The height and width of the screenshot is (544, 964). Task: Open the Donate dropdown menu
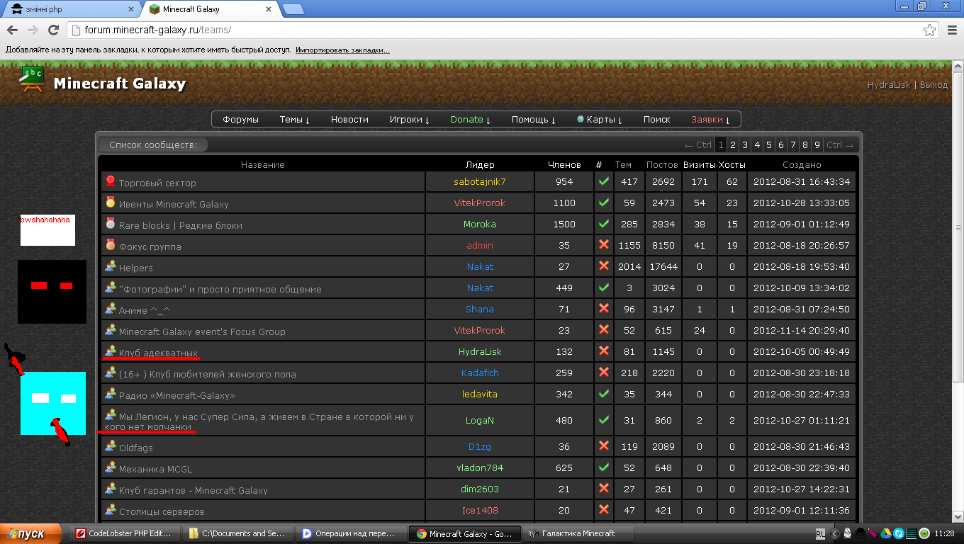[x=471, y=120]
